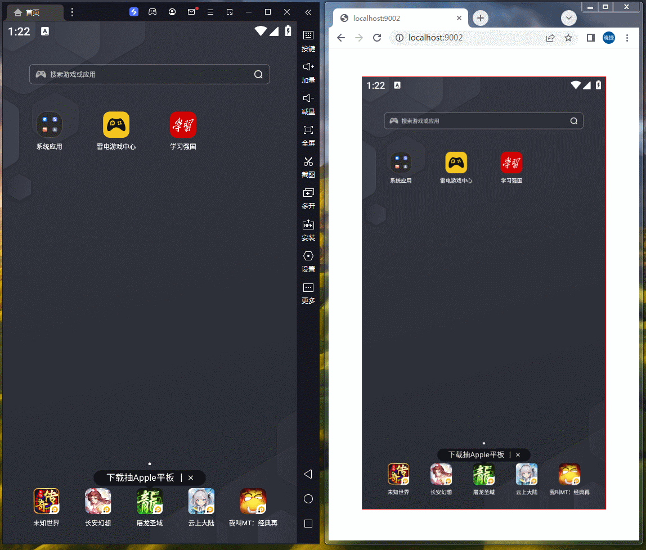Enter fullscreen via 全屏 icon

(x=308, y=136)
